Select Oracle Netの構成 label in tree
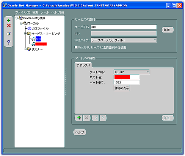Screen dimensions: 185x156 (34, 18)
